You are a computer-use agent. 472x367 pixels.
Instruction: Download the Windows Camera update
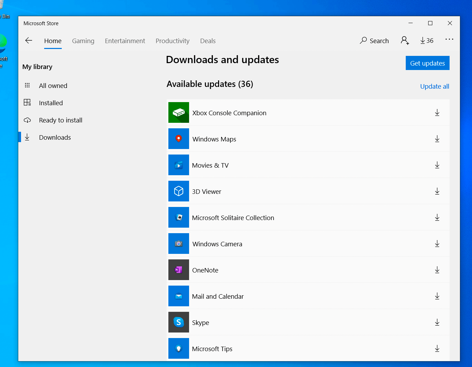click(437, 244)
